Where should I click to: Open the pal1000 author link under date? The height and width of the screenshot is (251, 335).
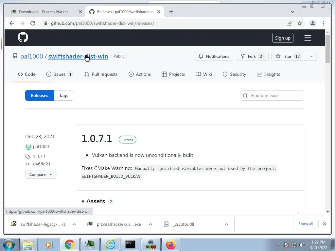point(41,146)
